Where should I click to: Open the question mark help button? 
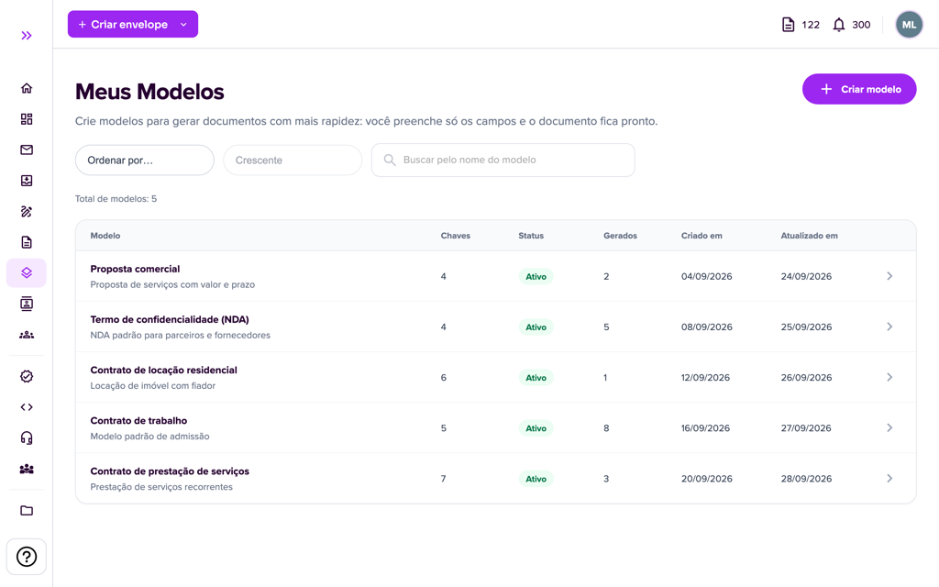point(27,557)
